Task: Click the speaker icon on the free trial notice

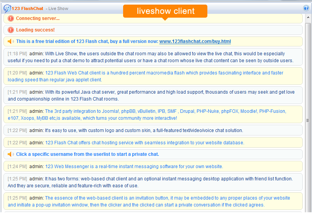Action: click(x=11, y=41)
